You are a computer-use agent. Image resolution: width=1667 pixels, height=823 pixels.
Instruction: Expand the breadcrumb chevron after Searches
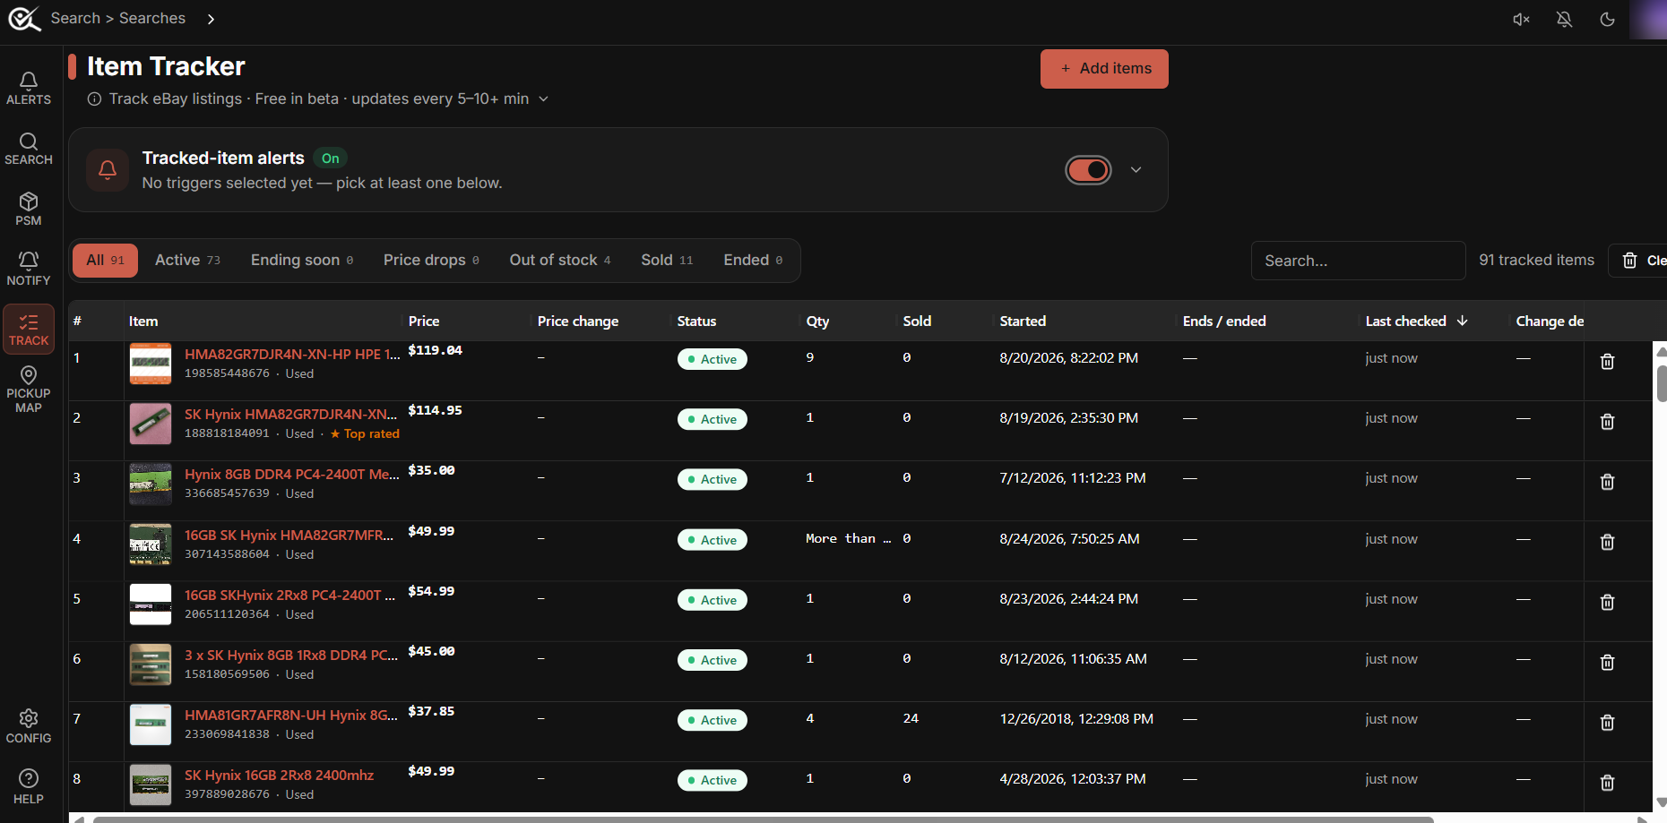[x=211, y=19]
